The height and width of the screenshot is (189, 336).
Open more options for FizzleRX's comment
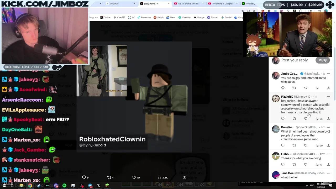pyautogui.click(x=328, y=97)
